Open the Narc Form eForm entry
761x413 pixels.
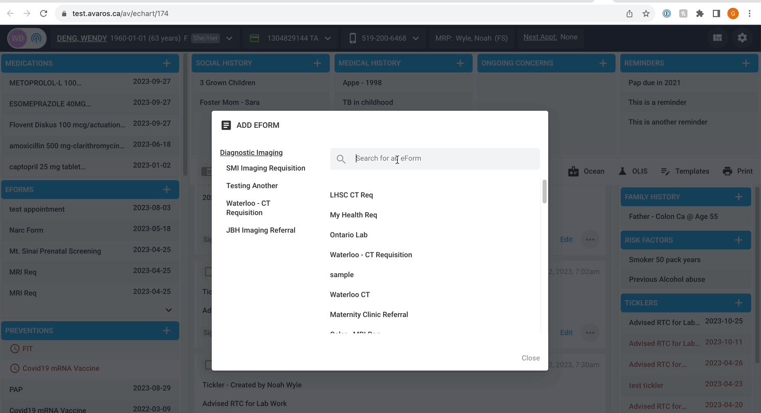tap(90, 230)
